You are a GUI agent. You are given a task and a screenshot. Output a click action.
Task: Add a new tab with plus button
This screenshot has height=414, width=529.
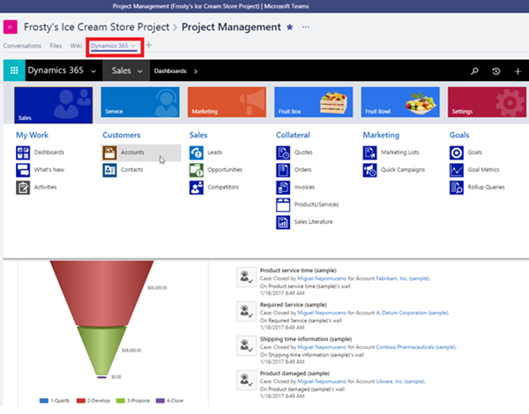click(149, 45)
